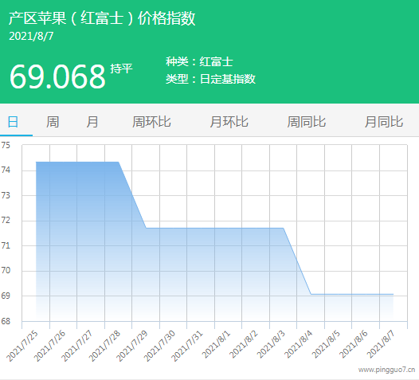This screenshot has width=419, height=380.
Task: Click the 2021/8/7 date under the title
Action: (x=31, y=37)
